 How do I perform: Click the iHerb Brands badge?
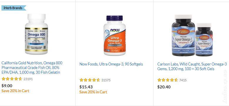[14, 8]
